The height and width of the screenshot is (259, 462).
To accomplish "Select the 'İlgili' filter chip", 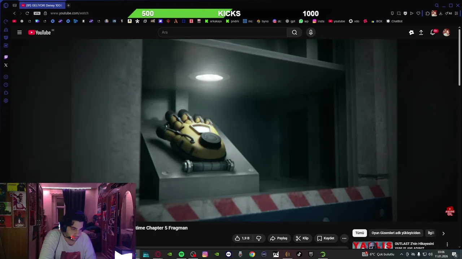I will (x=431, y=233).
